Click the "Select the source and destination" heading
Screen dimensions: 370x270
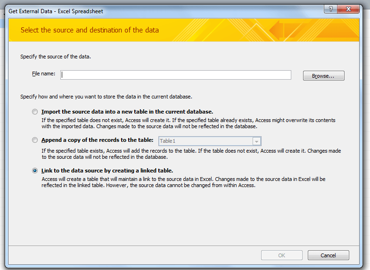90,30
